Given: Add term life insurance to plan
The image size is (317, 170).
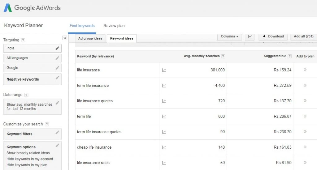Looking at the screenshot, I should 305,85.
